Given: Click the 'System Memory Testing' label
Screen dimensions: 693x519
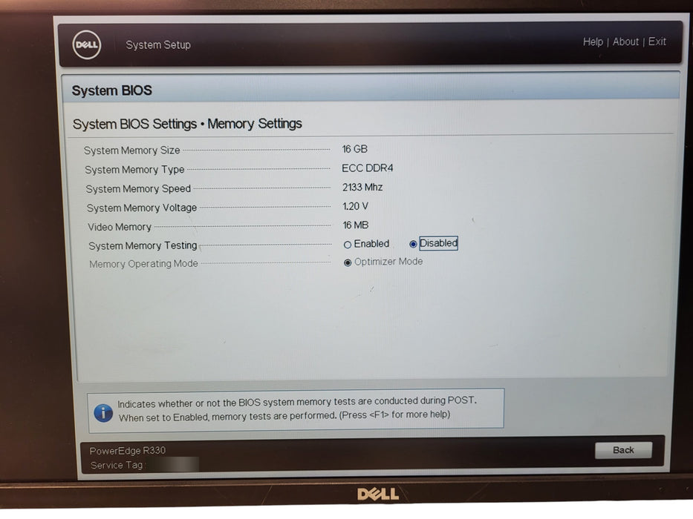Looking at the screenshot, I should (x=143, y=246).
